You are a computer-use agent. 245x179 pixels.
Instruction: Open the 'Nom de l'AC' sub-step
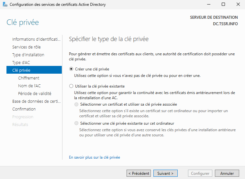[x=29, y=86]
